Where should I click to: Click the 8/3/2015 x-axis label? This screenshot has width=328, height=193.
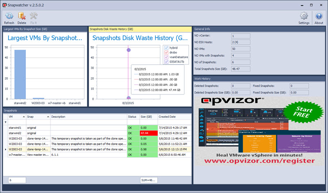tap(128, 103)
